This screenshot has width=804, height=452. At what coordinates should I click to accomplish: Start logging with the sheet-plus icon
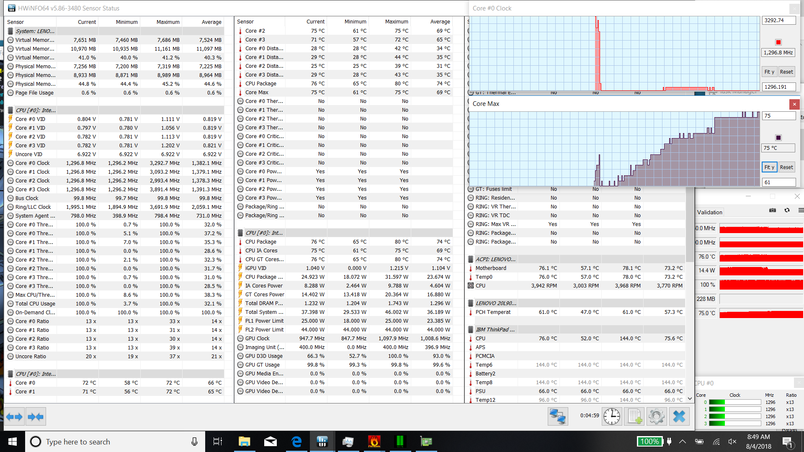[634, 416]
